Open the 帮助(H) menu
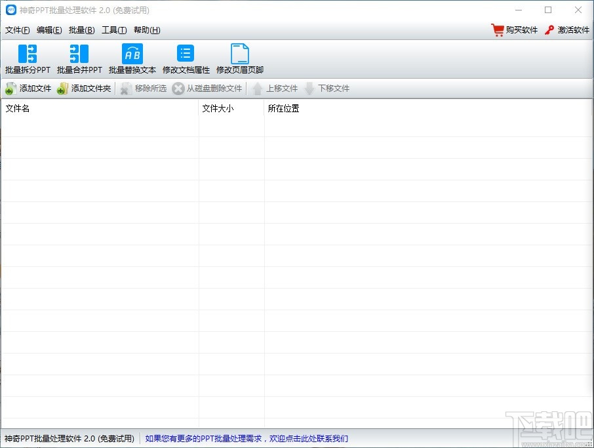594x448 pixels. click(x=147, y=30)
